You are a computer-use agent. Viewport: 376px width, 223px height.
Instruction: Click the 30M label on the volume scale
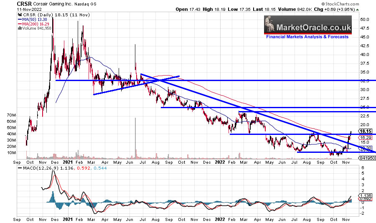pyautogui.click(x=12, y=140)
